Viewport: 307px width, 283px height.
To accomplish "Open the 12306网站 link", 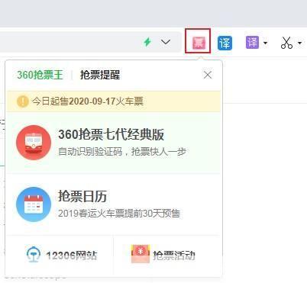I will pos(72,256).
